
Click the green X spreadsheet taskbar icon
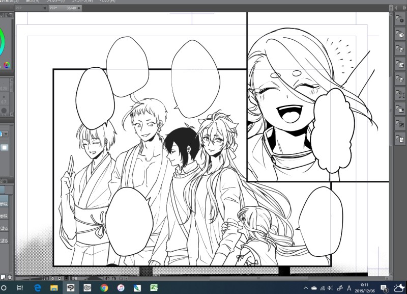(154, 287)
